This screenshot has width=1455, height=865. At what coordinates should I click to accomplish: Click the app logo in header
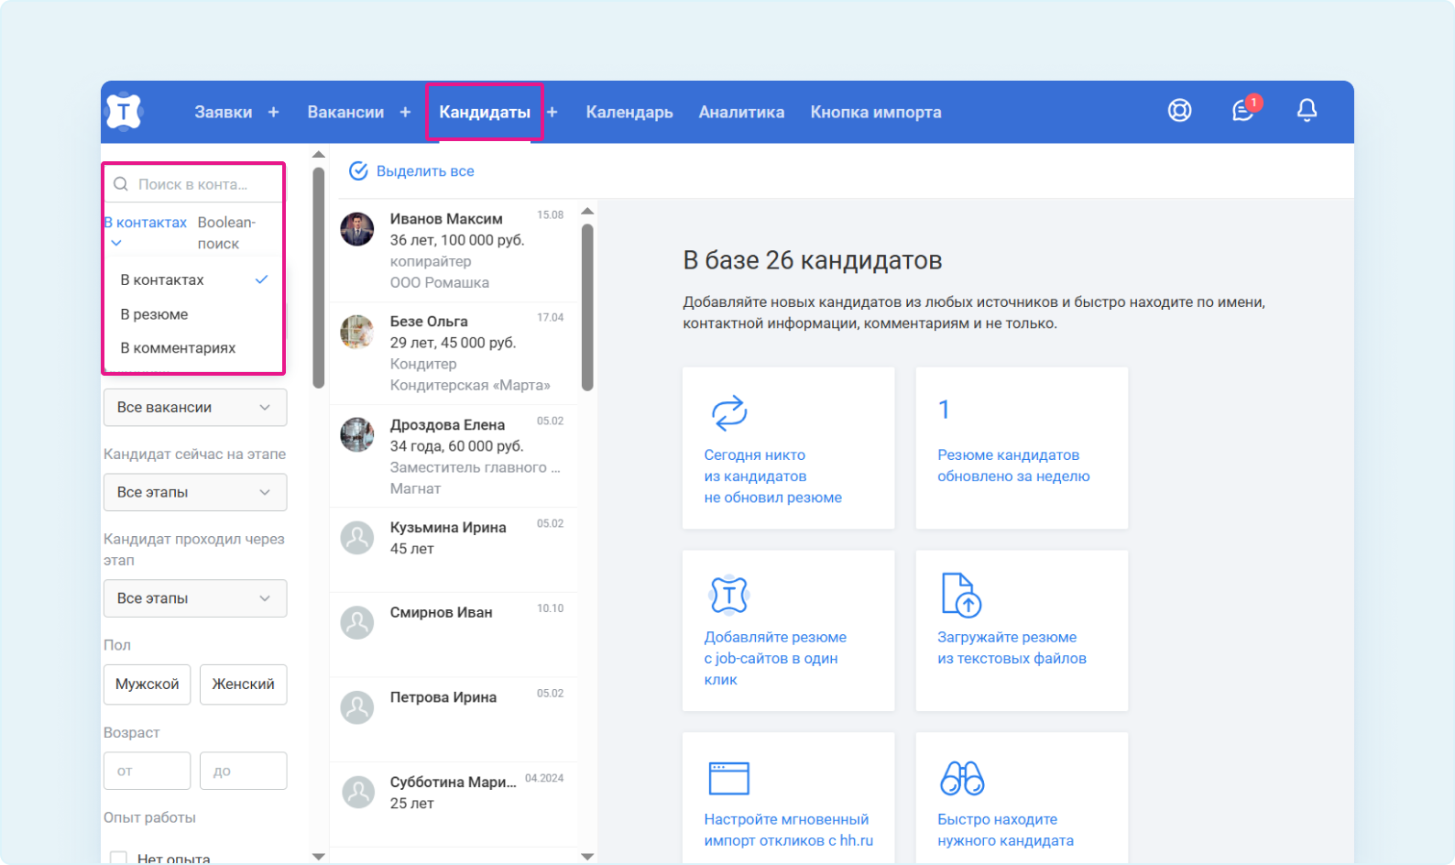[x=124, y=112]
